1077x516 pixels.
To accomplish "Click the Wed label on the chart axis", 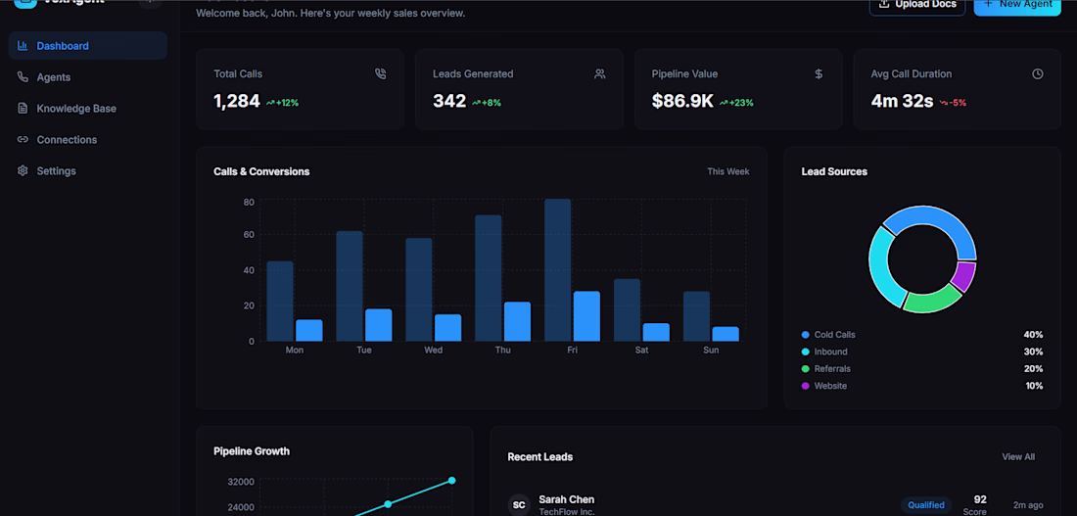I will tap(434, 351).
